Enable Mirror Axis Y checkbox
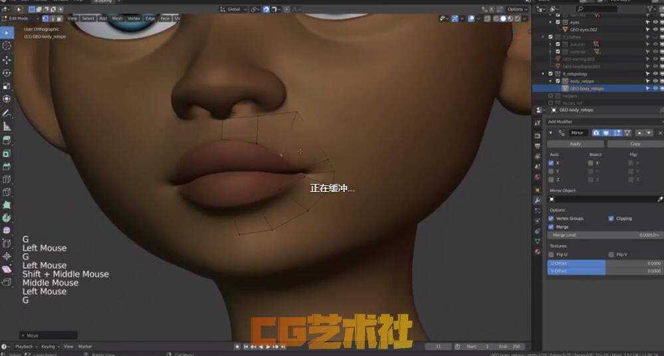664x356 pixels. (x=551, y=171)
